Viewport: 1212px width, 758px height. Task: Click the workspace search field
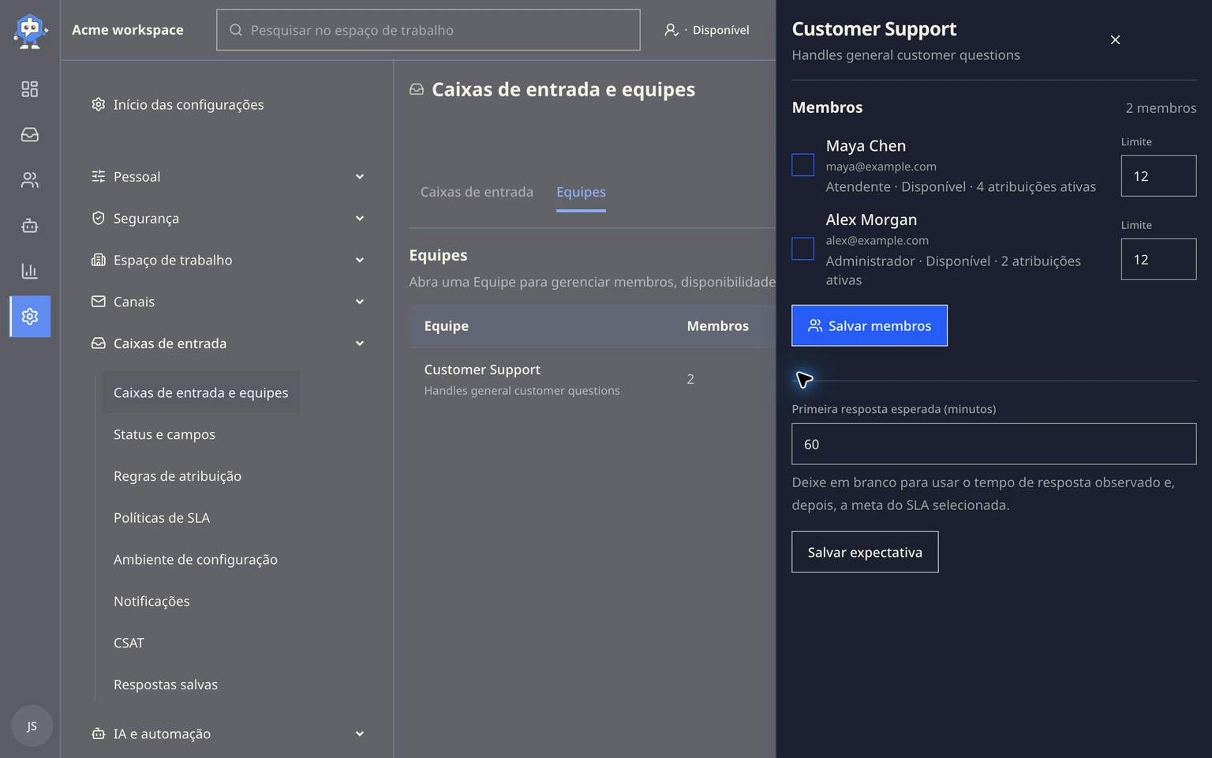click(428, 30)
